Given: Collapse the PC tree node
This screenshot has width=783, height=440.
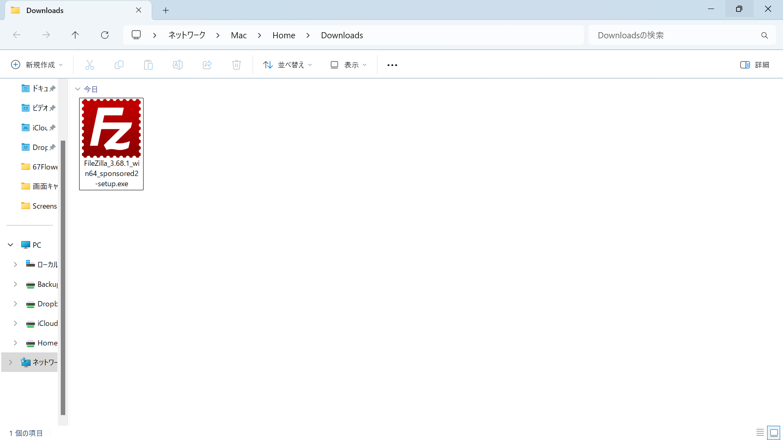Looking at the screenshot, I should coord(11,245).
